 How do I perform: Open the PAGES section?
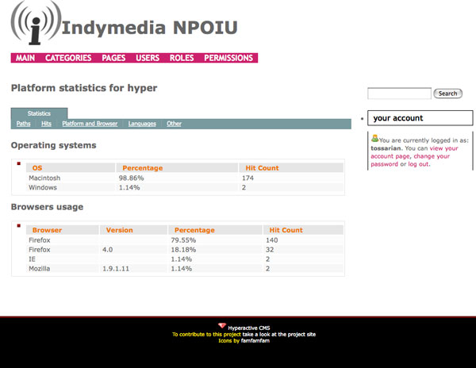pyautogui.click(x=113, y=58)
